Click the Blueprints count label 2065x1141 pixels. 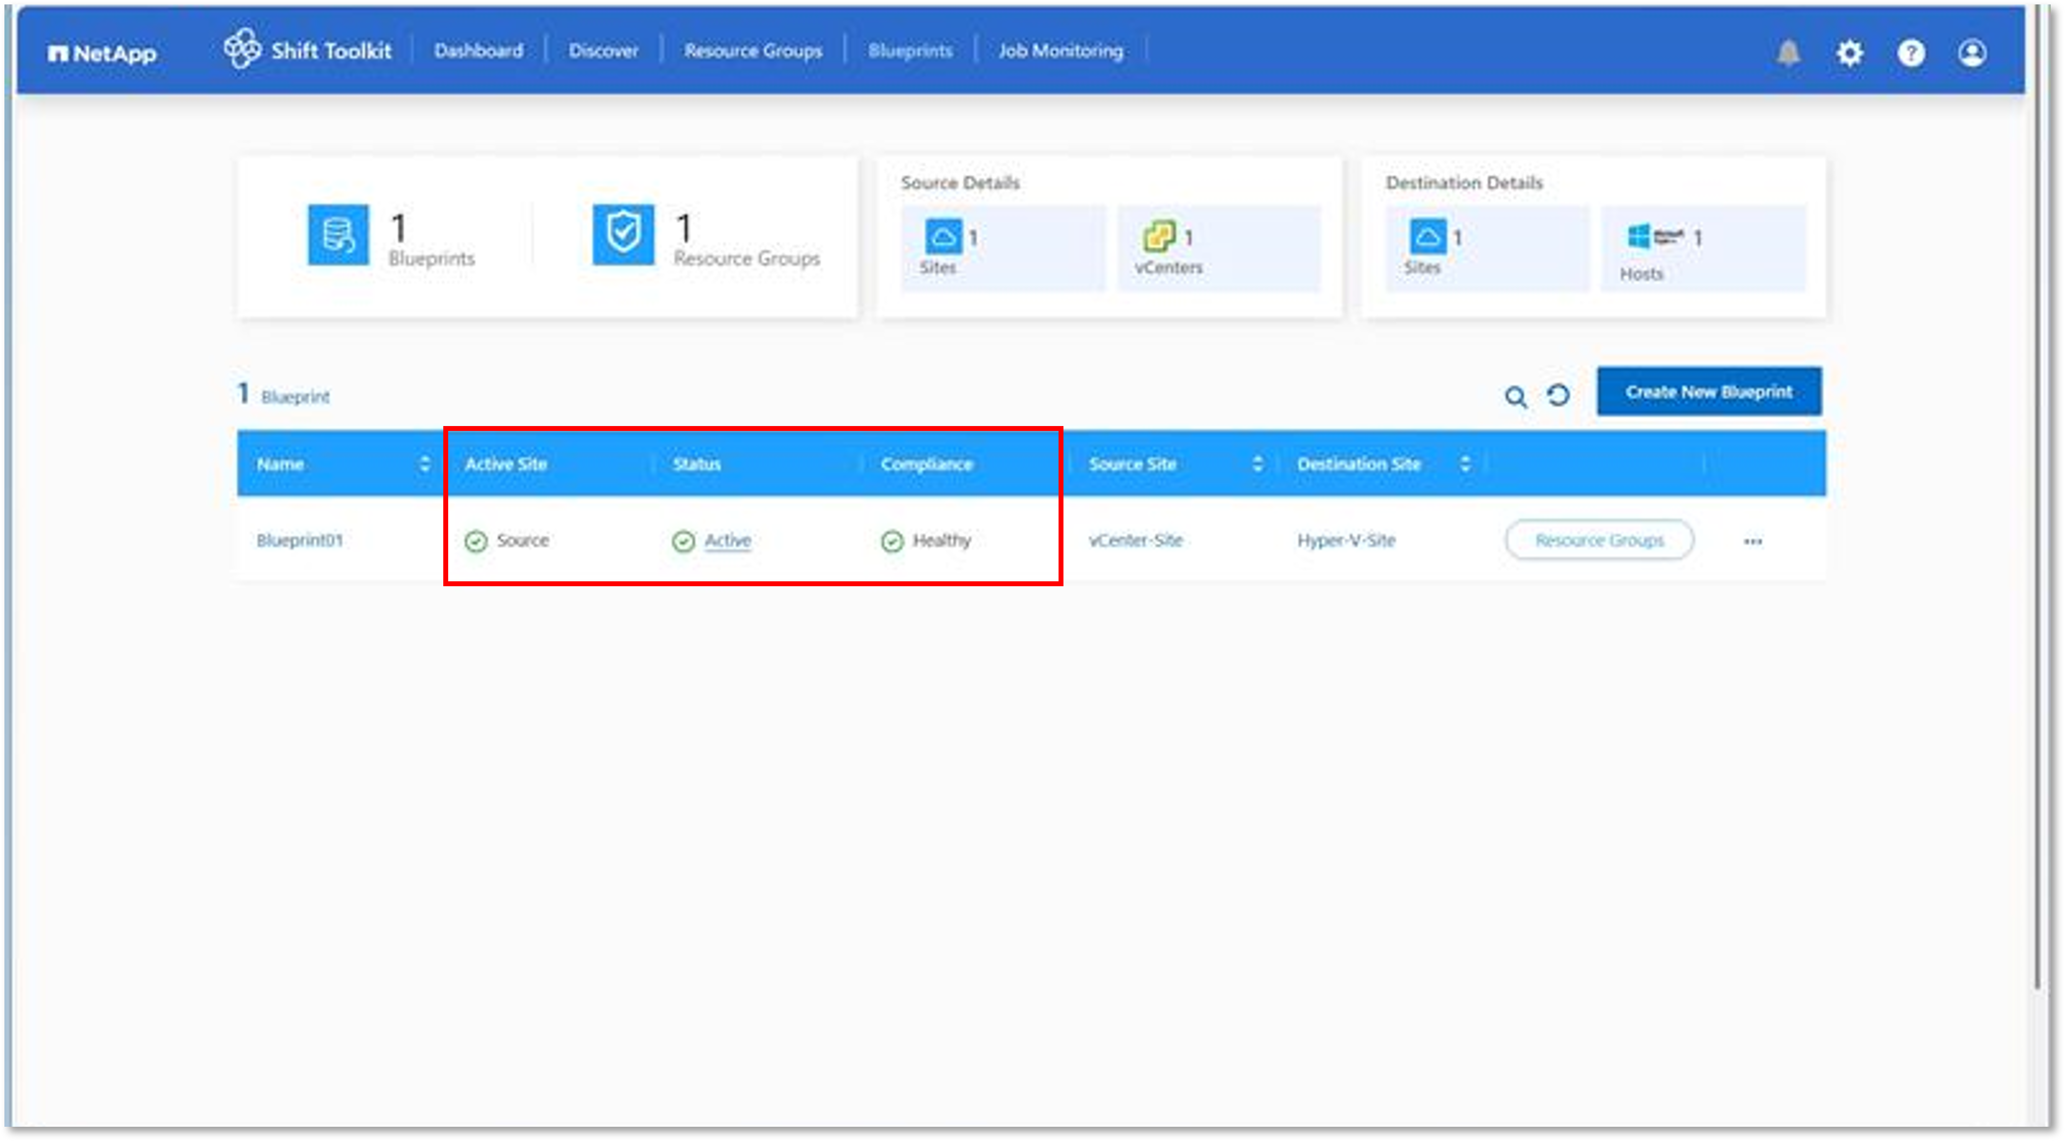[x=431, y=258]
